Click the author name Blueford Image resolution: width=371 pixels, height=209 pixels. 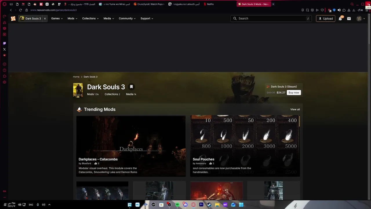[86, 163]
